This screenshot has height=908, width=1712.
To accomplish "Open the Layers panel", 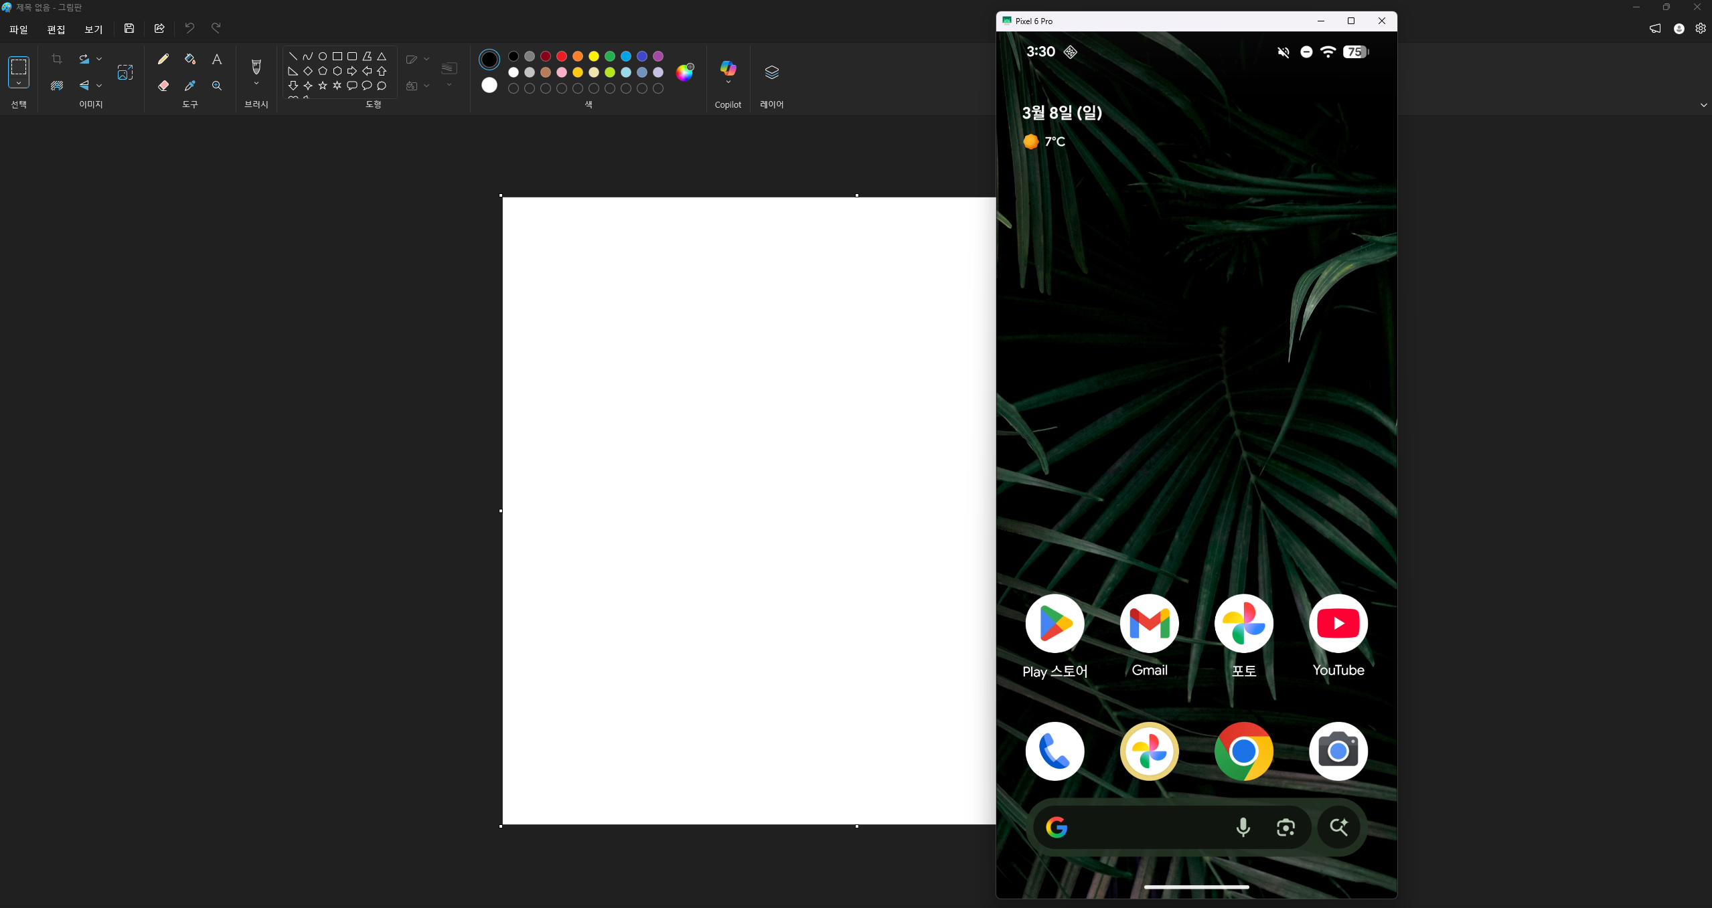I will coord(771,72).
